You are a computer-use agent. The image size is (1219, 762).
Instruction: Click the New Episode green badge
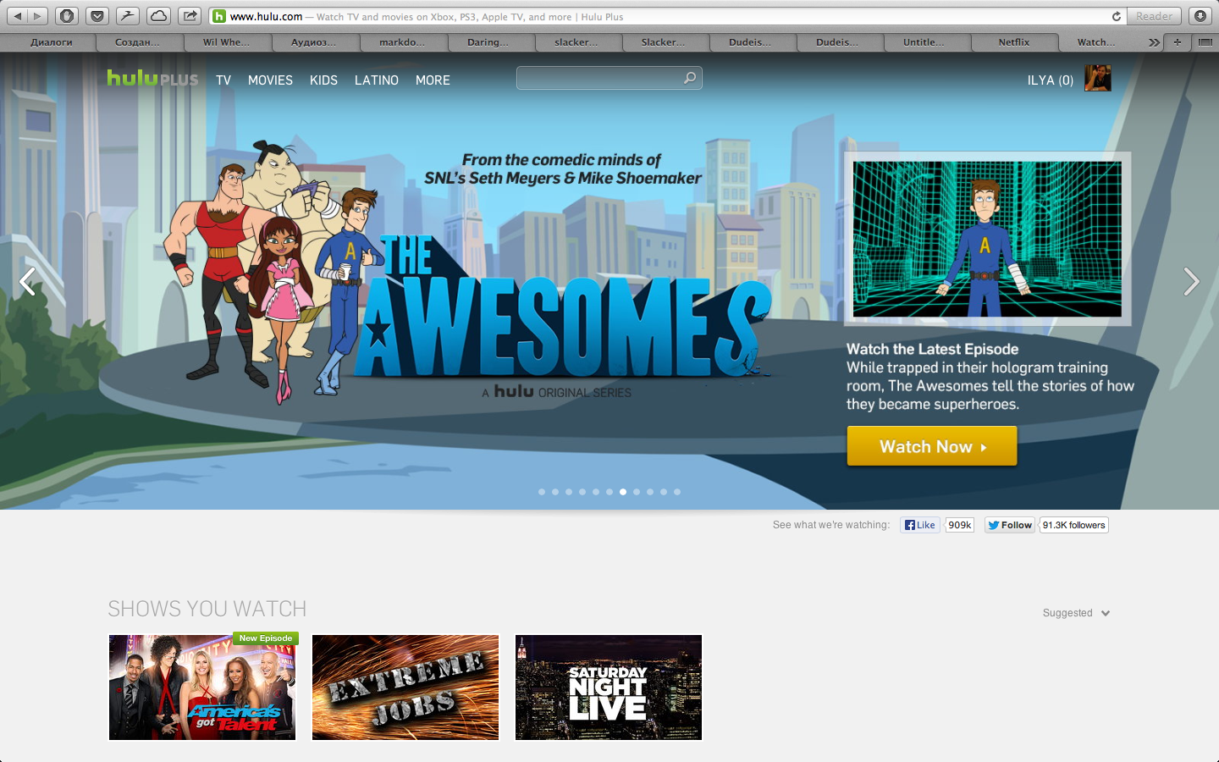point(265,638)
